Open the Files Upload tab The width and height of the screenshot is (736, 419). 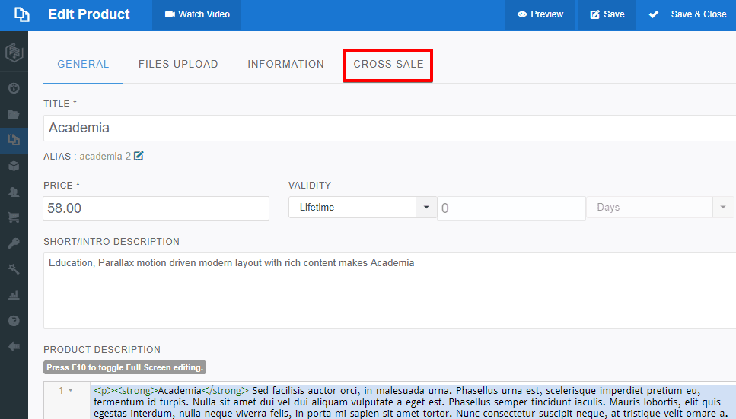point(178,65)
